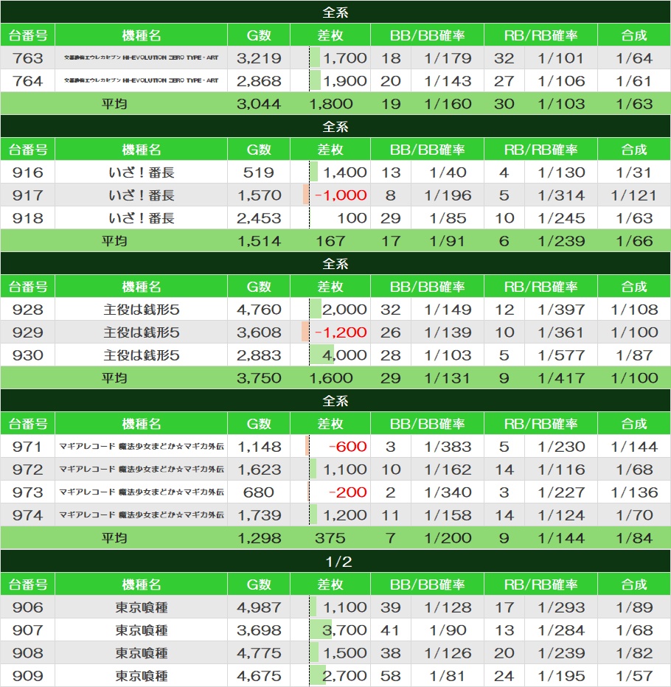Click G数 value 1,739
Screen dimensions: 671x687
click(259, 515)
